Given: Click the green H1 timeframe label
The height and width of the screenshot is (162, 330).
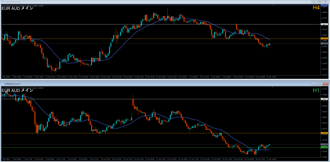Looking at the screenshot, I should click(x=316, y=91).
